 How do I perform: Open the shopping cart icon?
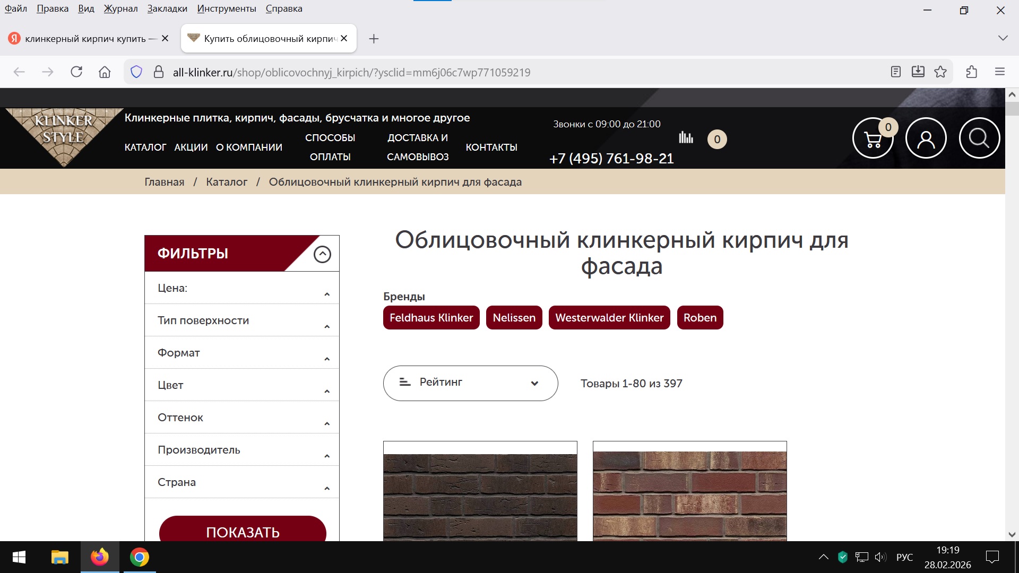[873, 139]
